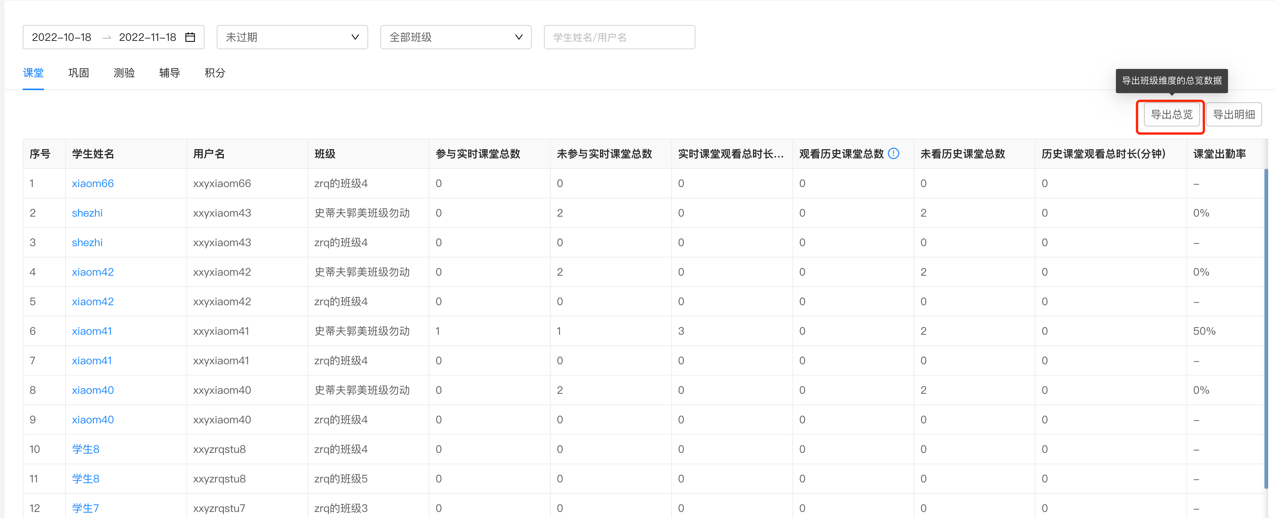Screen dimensions: 1275x518
Task: Open the calendar icon in date range
Action: [190, 37]
